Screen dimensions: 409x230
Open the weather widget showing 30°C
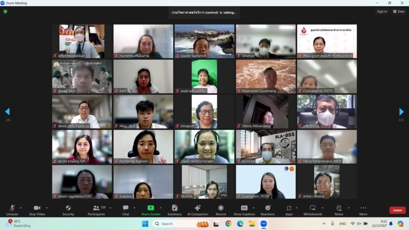(18, 223)
